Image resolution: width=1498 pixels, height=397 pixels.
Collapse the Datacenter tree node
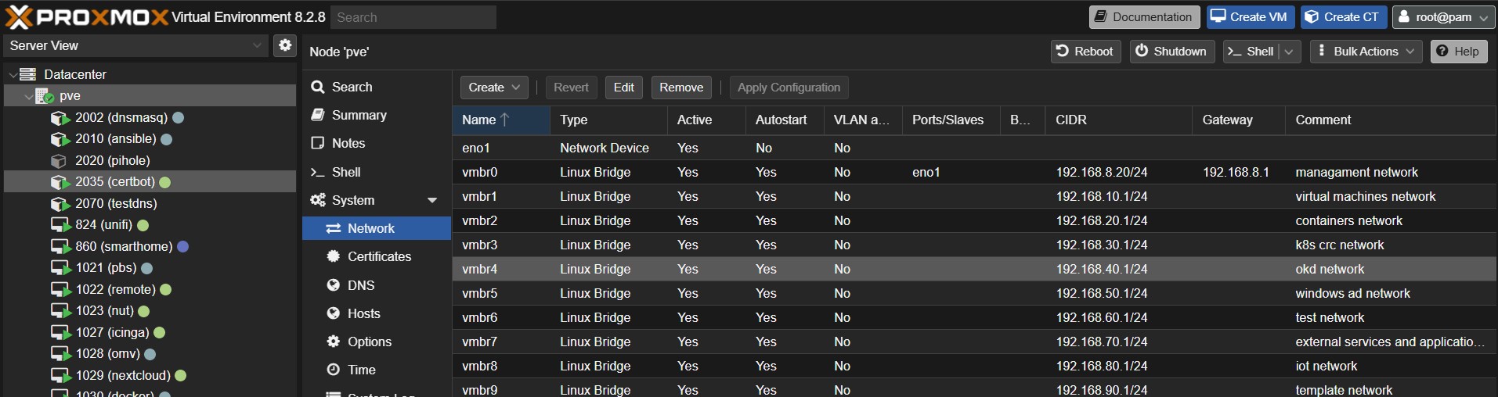pos(13,75)
